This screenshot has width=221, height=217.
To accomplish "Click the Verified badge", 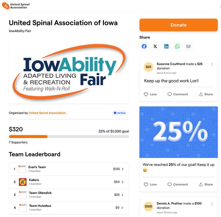I will click(x=120, y=113).
